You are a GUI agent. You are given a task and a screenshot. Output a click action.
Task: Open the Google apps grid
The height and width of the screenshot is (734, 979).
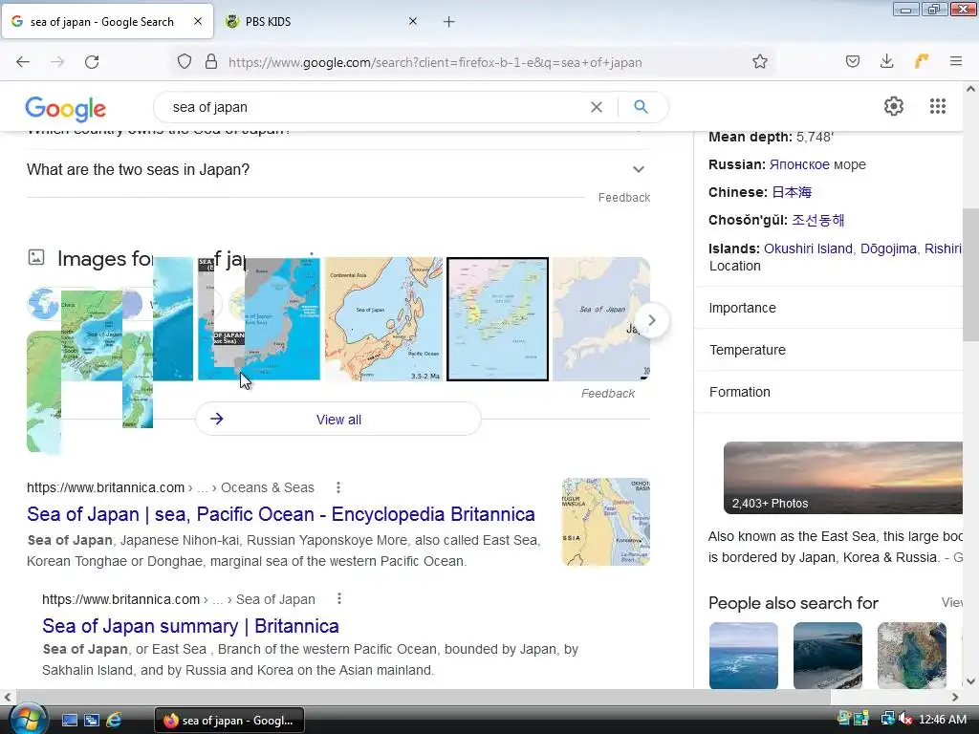pos(938,106)
